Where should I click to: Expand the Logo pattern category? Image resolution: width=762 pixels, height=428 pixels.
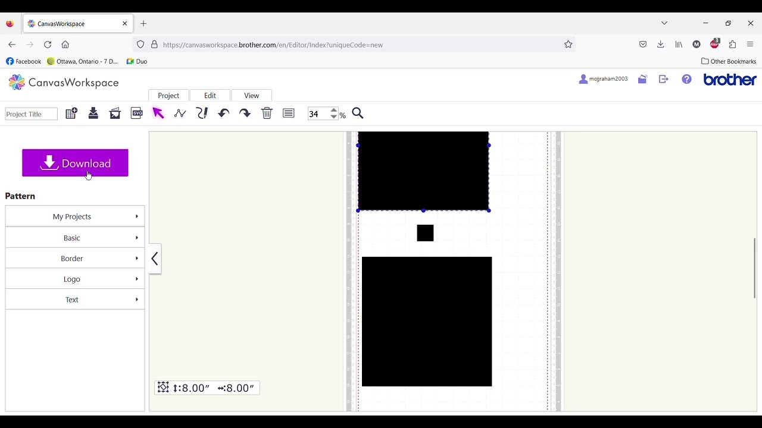point(75,279)
